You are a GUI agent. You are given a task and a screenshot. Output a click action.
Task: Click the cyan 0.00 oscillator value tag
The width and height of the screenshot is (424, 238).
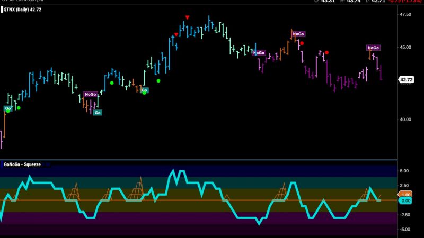[x=405, y=201]
